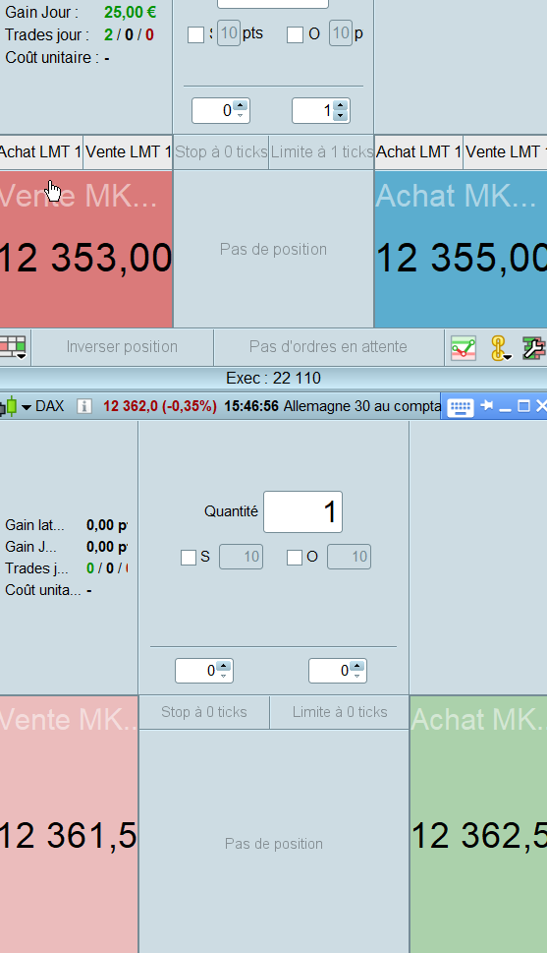Screen dimensions: 547x953
Task: Click the 10 field next to DAX O checkbox
Action: [349, 557]
